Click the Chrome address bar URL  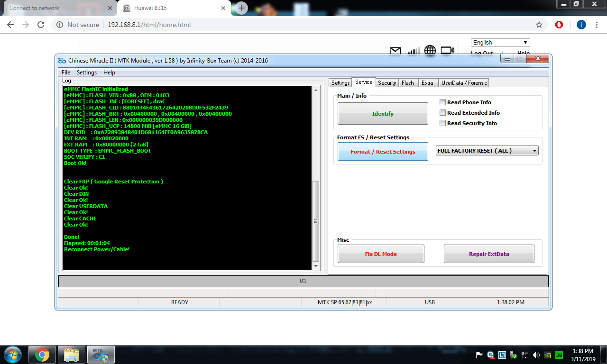click(x=149, y=25)
